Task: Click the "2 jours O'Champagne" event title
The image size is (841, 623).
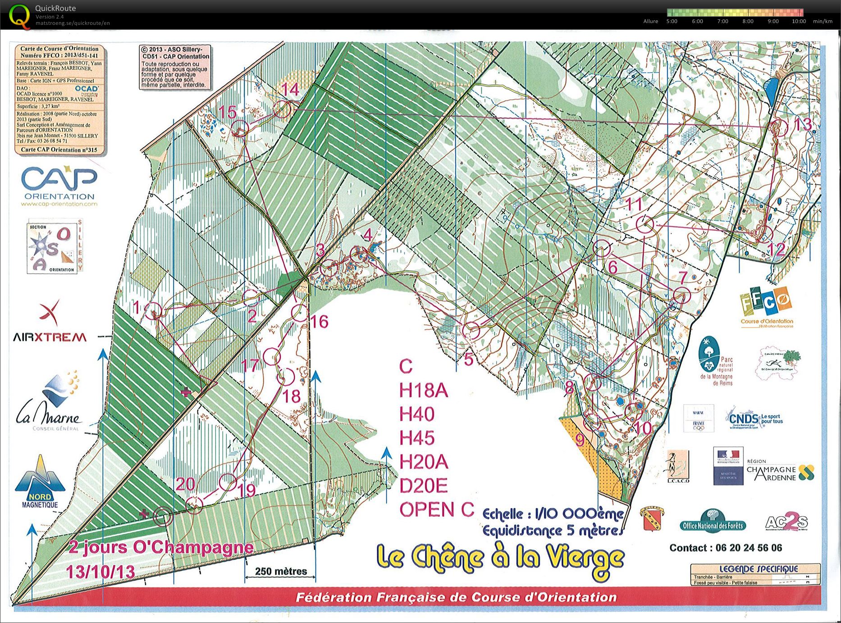Action: click(161, 547)
